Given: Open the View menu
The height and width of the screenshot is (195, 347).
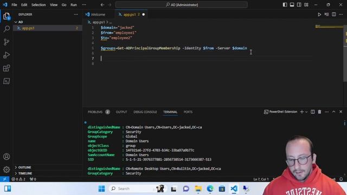Looking at the screenshot, I should 54,5.
